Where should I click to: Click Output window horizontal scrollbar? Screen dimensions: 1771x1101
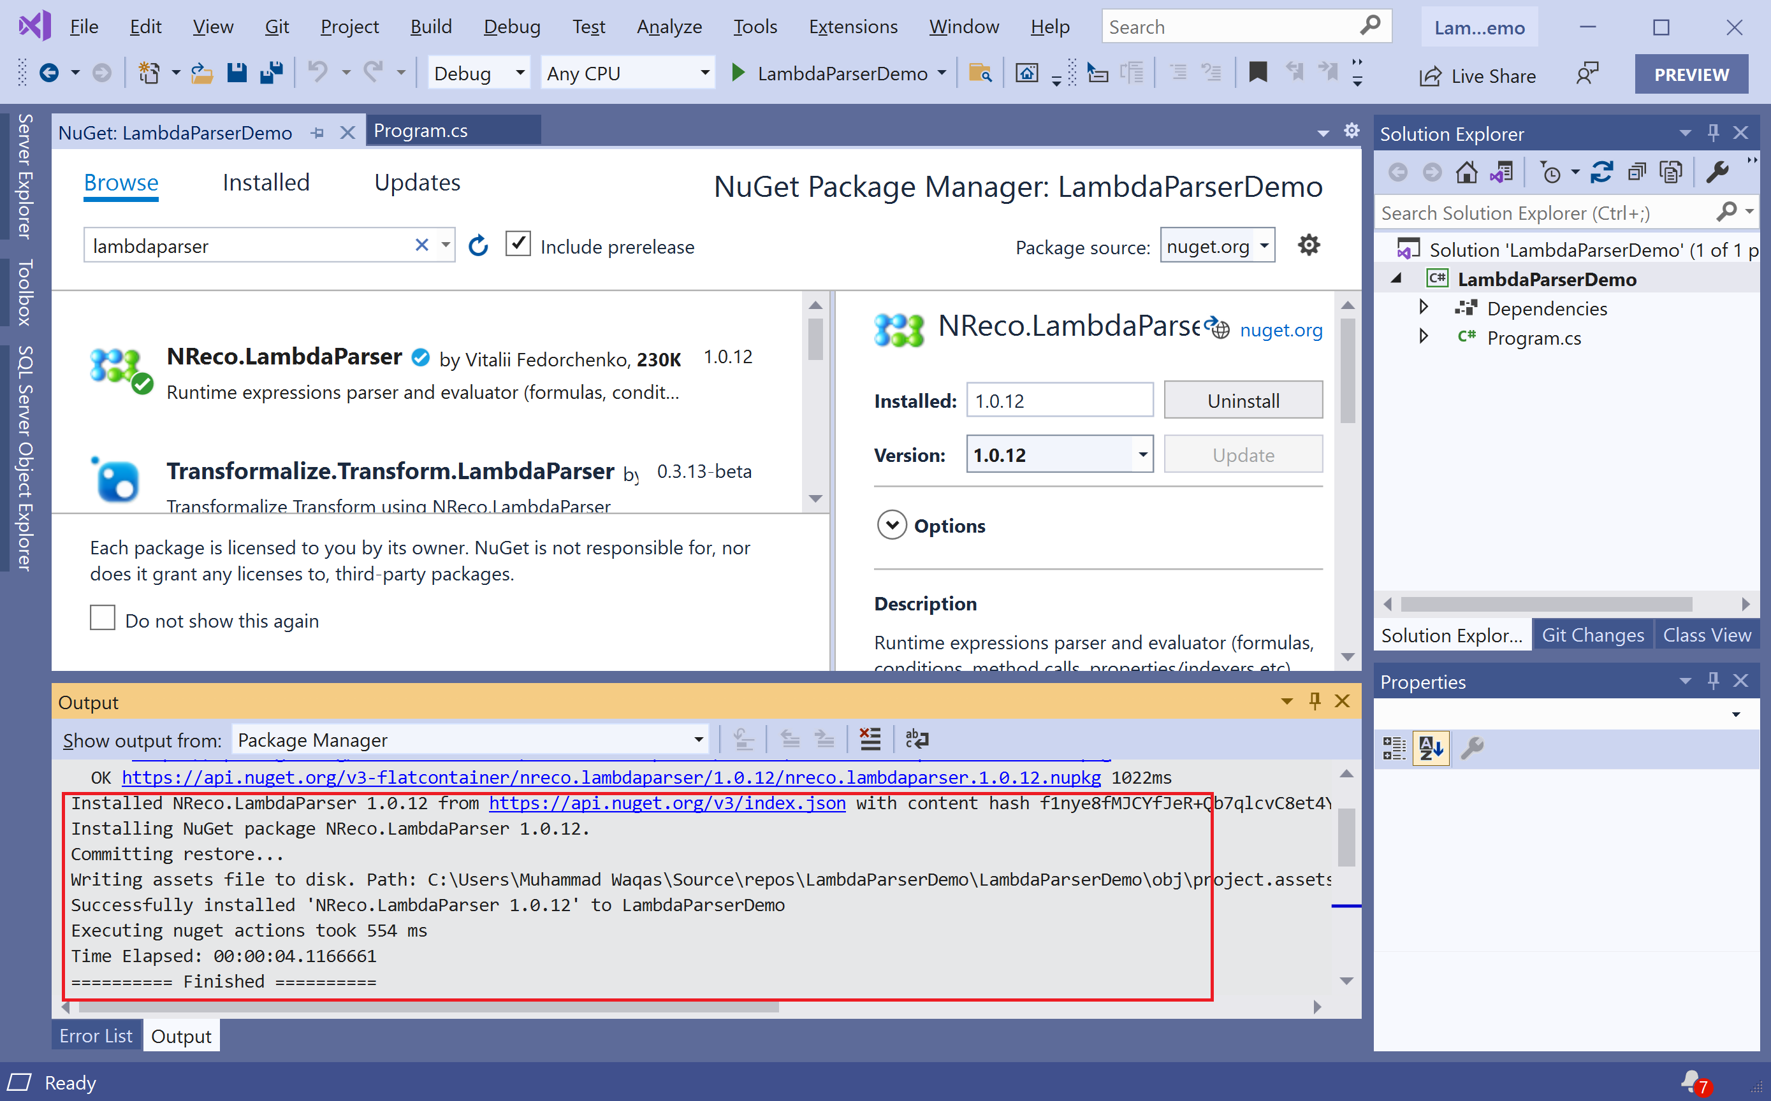coord(428,1008)
